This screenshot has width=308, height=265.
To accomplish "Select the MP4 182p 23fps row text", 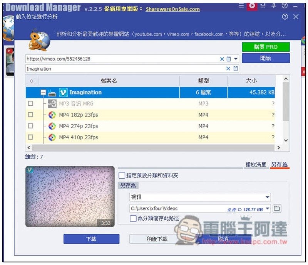I will tap(79, 115).
